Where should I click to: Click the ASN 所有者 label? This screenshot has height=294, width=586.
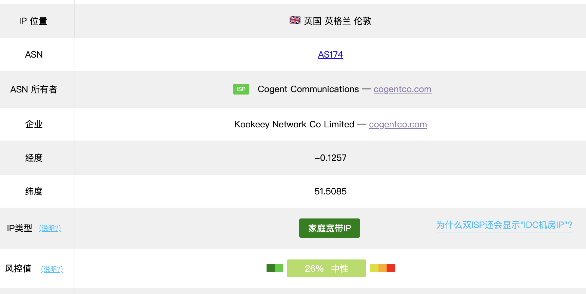(34, 89)
